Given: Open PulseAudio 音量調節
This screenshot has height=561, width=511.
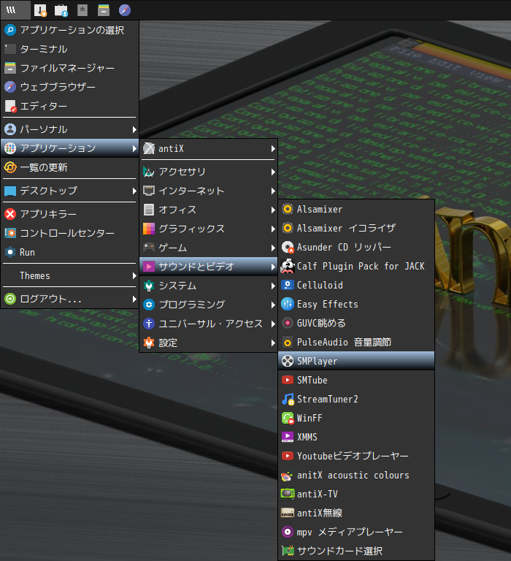Looking at the screenshot, I should pyautogui.click(x=356, y=342).
